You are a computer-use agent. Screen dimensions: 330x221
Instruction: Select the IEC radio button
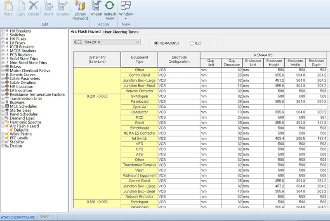pos(192,43)
